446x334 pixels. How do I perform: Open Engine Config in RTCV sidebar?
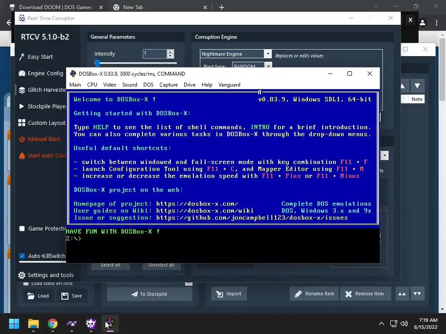coord(41,73)
